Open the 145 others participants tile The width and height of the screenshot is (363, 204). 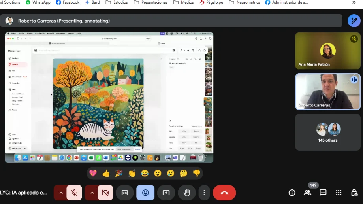(327, 132)
